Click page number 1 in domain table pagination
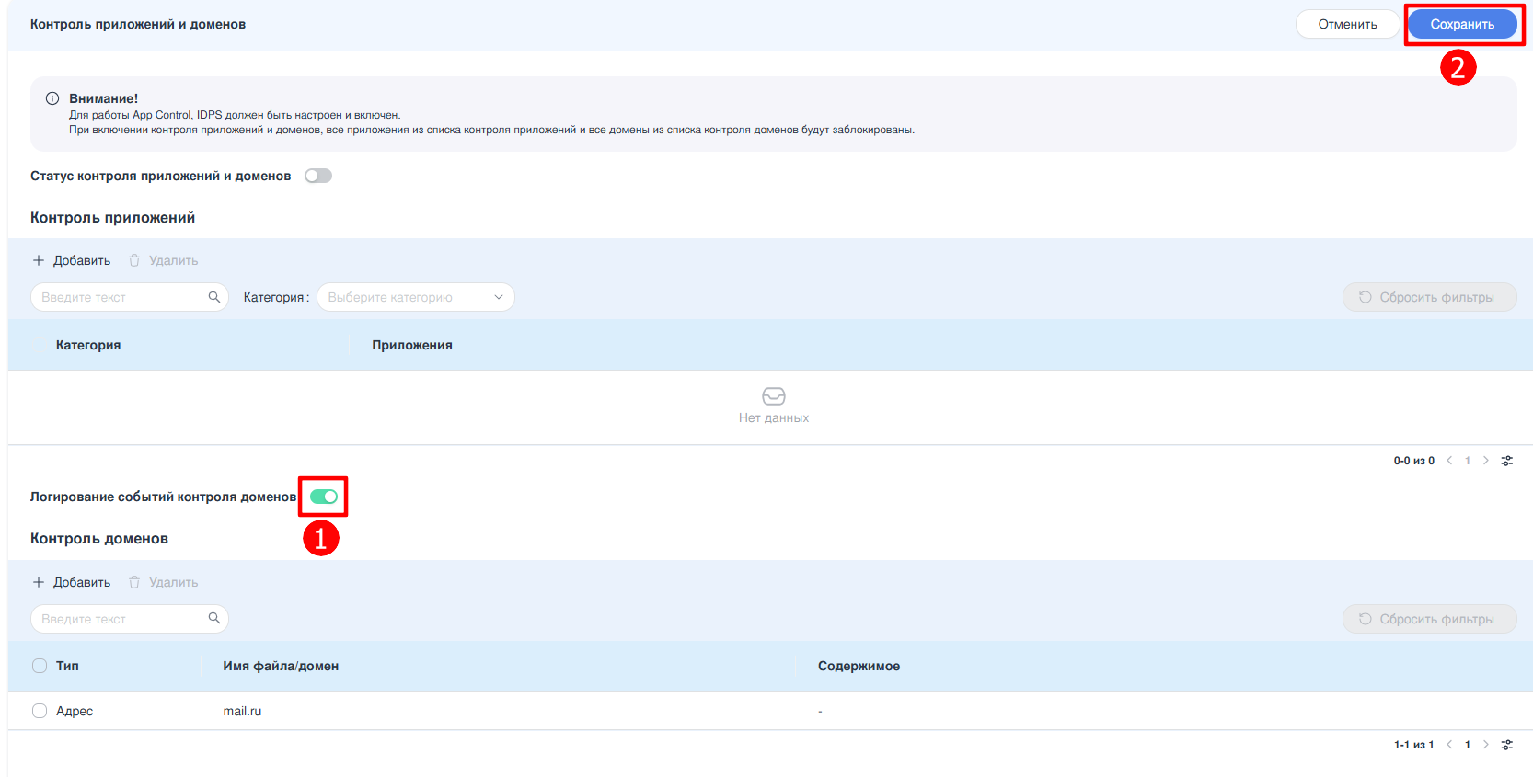Image resolution: width=1533 pixels, height=777 pixels. coord(1468,745)
